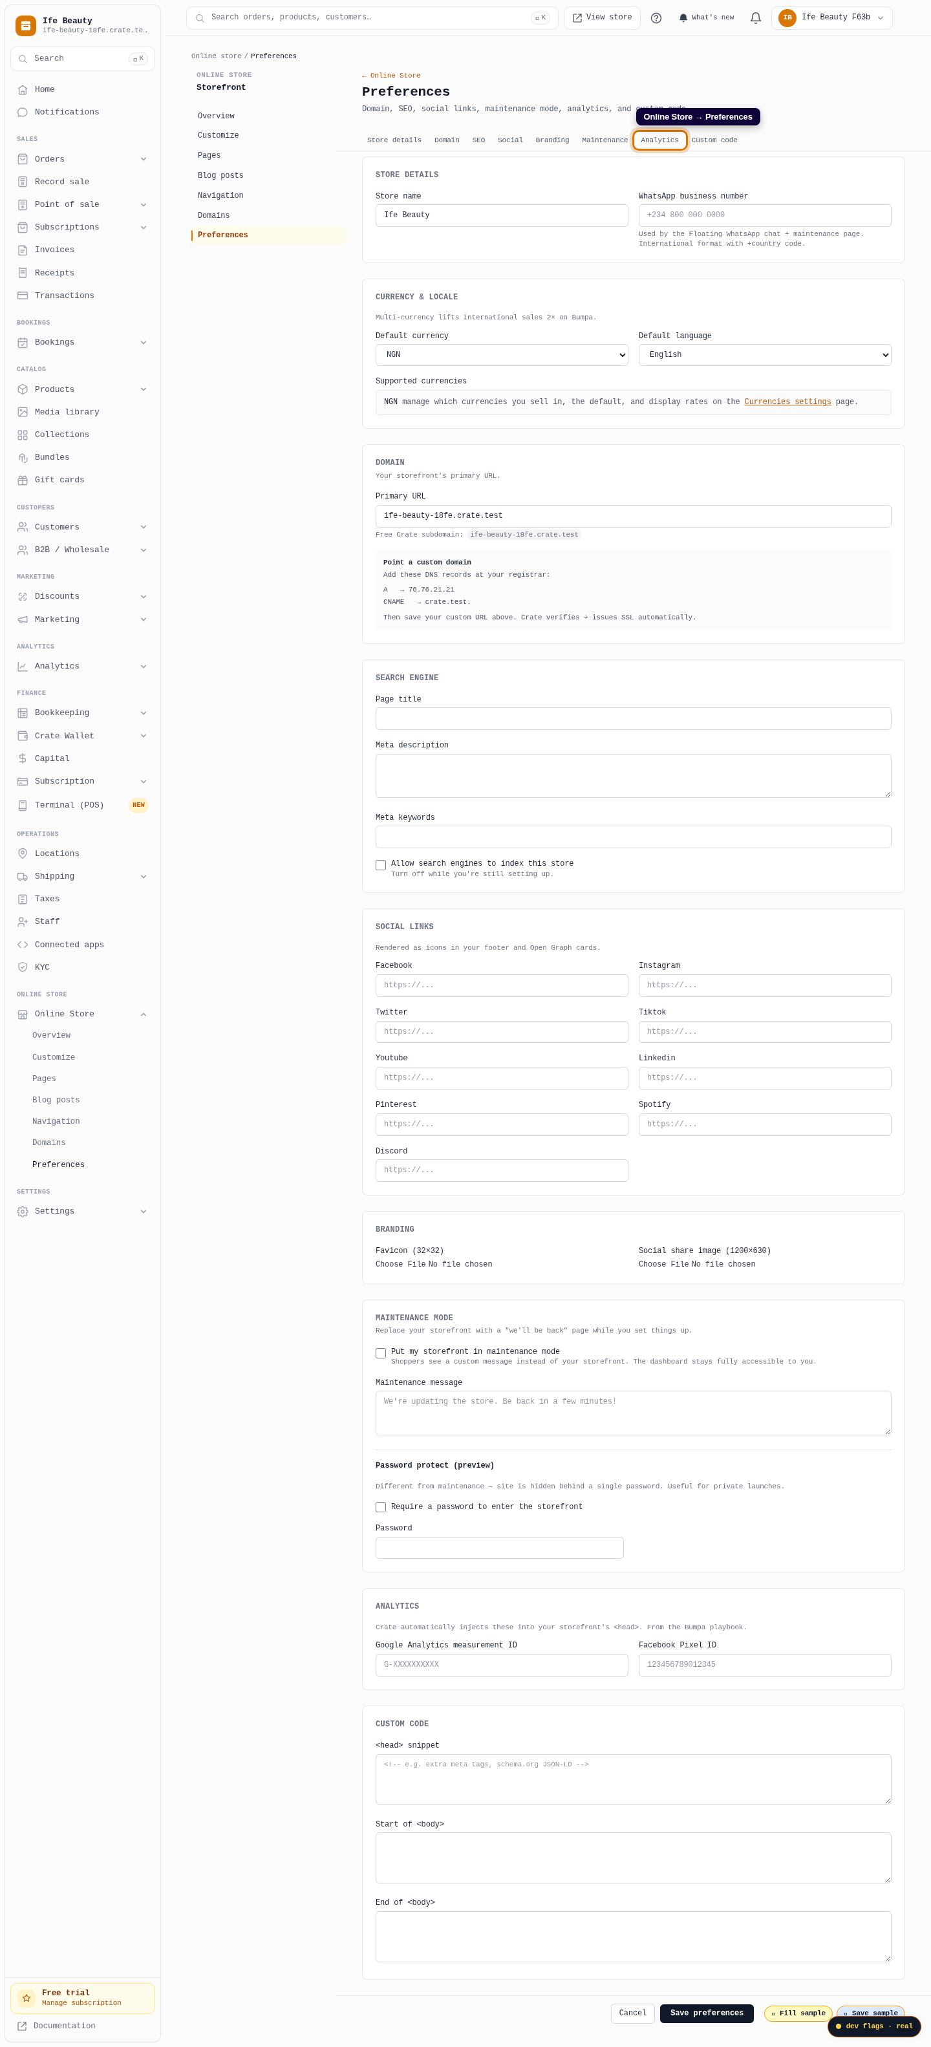Click the Free trial star icon
This screenshot has width=931, height=2047.
tap(27, 1997)
